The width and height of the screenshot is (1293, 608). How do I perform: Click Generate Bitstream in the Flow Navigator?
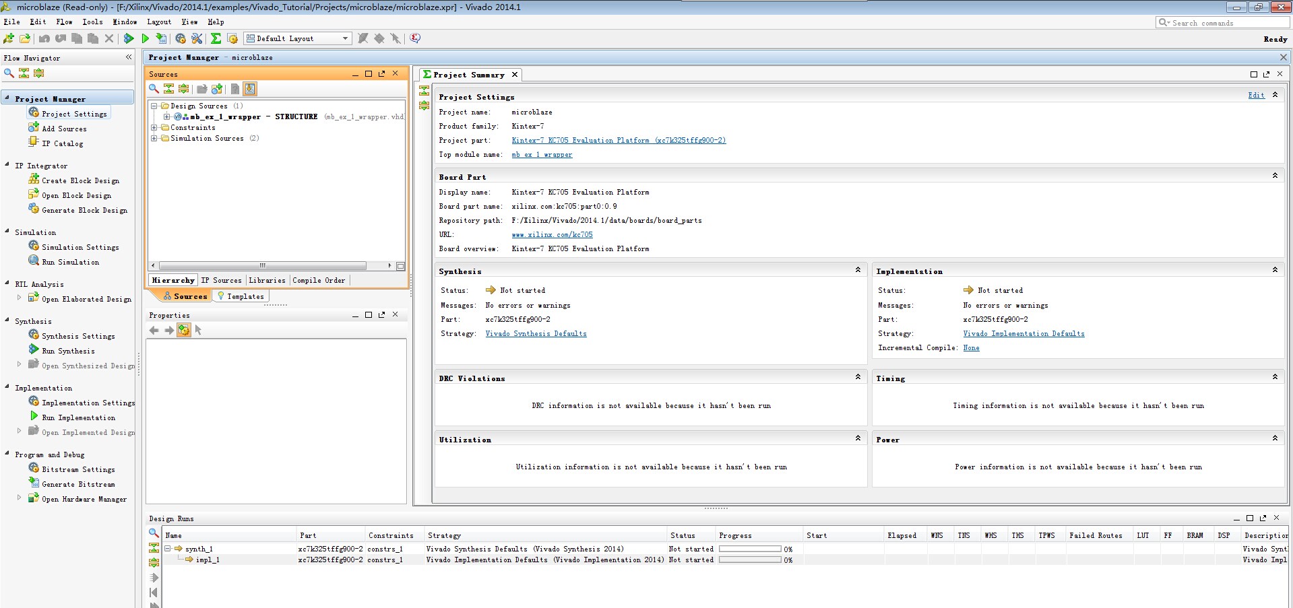(78, 484)
